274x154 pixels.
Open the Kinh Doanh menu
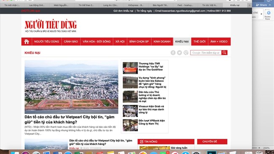(x=162, y=42)
